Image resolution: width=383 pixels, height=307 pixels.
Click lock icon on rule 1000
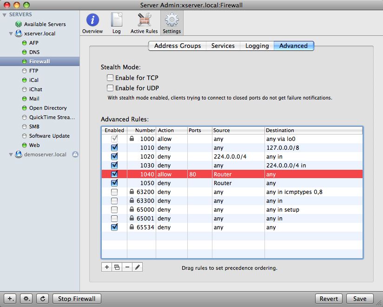[x=132, y=139]
